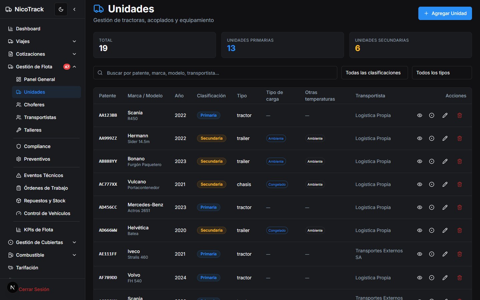Delete unit AA123BB with the trash icon
This screenshot has width=480, height=300.
click(x=460, y=115)
